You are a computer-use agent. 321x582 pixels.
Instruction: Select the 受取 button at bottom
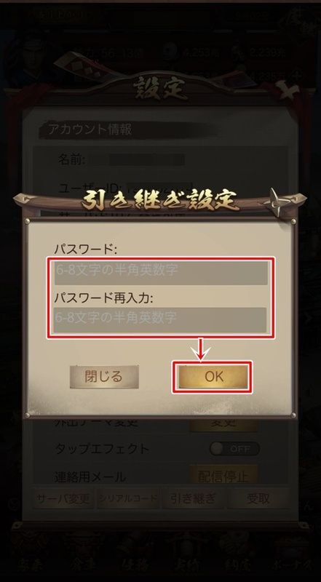258,498
